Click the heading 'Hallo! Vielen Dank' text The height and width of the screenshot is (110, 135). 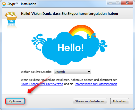pyautogui.click(x=70, y=14)
